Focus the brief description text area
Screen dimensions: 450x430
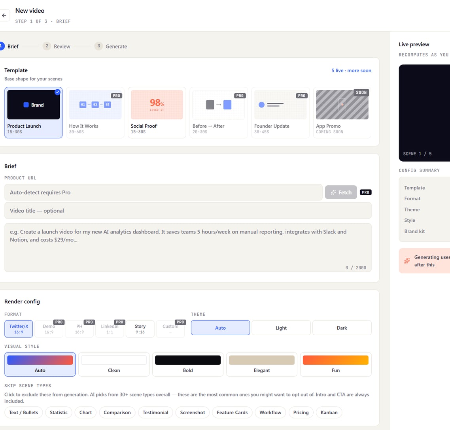pyautogui.click(x=188, y=247)
